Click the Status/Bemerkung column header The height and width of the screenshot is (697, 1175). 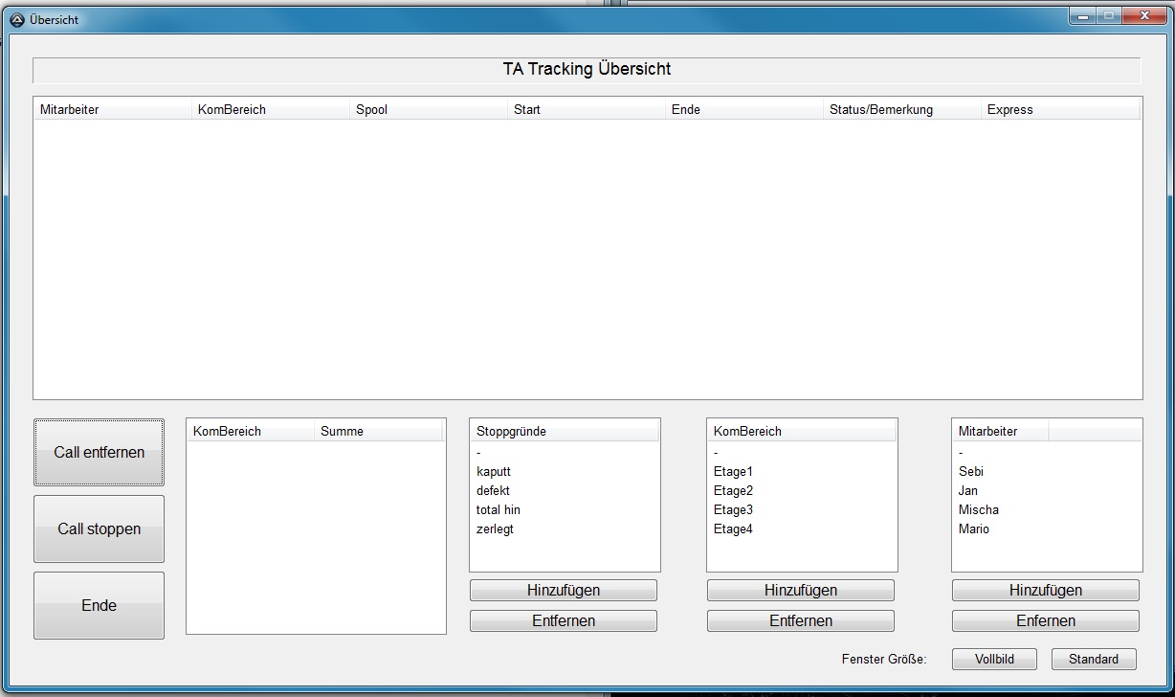pyautogui.click(x=901, y=109)
